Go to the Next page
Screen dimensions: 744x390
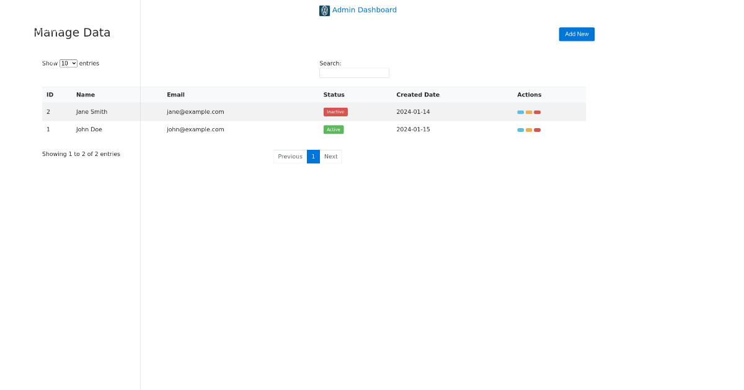click(x=331, y=157)
